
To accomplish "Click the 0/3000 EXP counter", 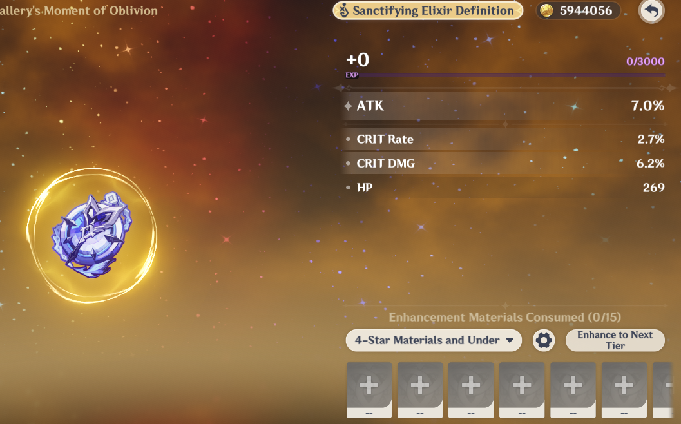I will [x=646, y=61].
